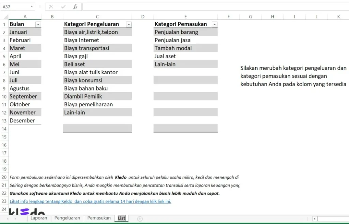The image size is (349, 224).
Task: Click the Cancel (X) icon in formula bar
Action: click(51, 6)
